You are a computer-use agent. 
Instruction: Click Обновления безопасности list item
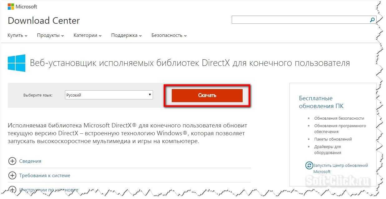(x=339, y=118)
